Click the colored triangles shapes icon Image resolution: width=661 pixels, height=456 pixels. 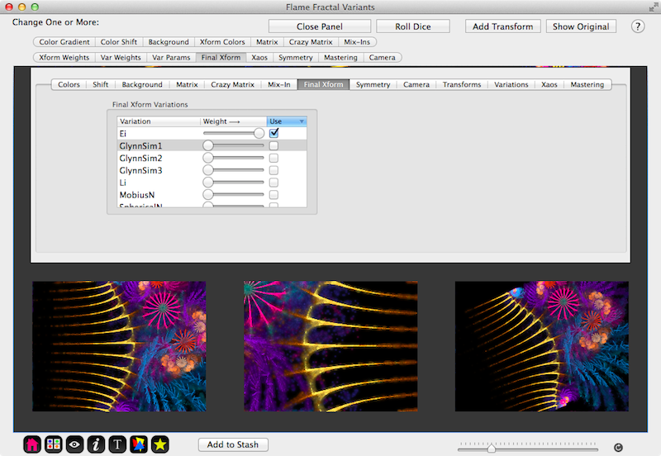(x=139, y=444)
